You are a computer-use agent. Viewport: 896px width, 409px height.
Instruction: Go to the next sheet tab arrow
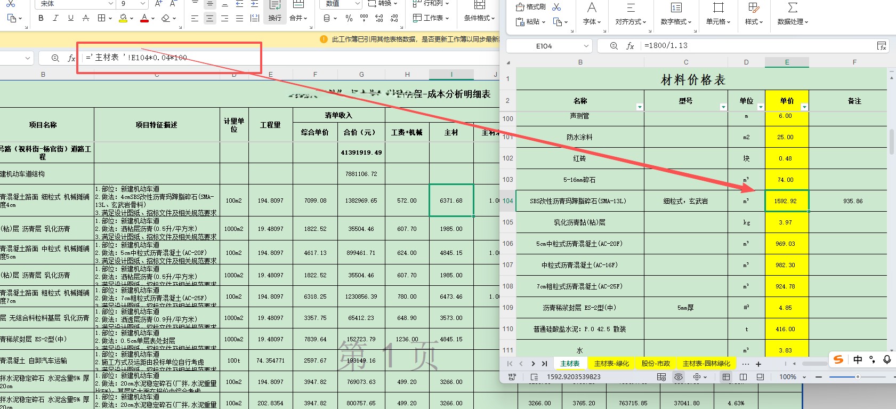(x=533, y=364)
